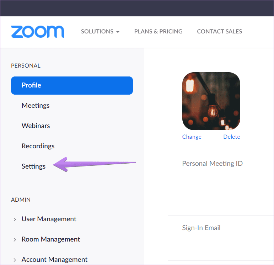Expand Room Management chevron
This screenshot has width=274, height=265.
15,240
